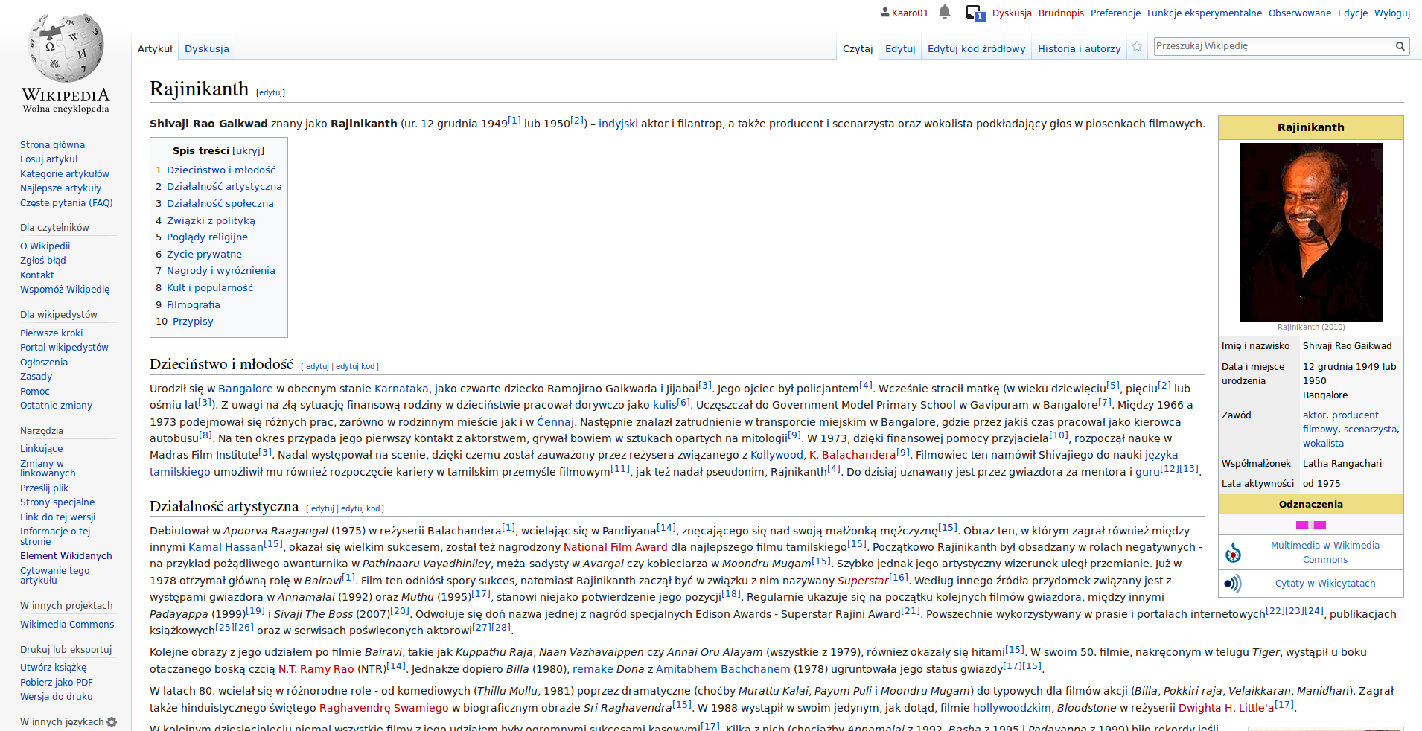This screenshot has height=731, width=1422.
Task: Open Kaaro01 user page link
Action: (x=910, y=13)
